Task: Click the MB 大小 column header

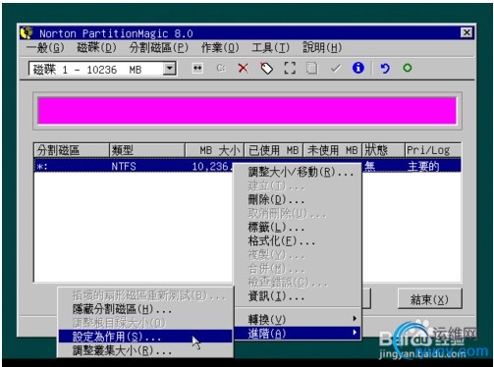Action: (215, 150)
